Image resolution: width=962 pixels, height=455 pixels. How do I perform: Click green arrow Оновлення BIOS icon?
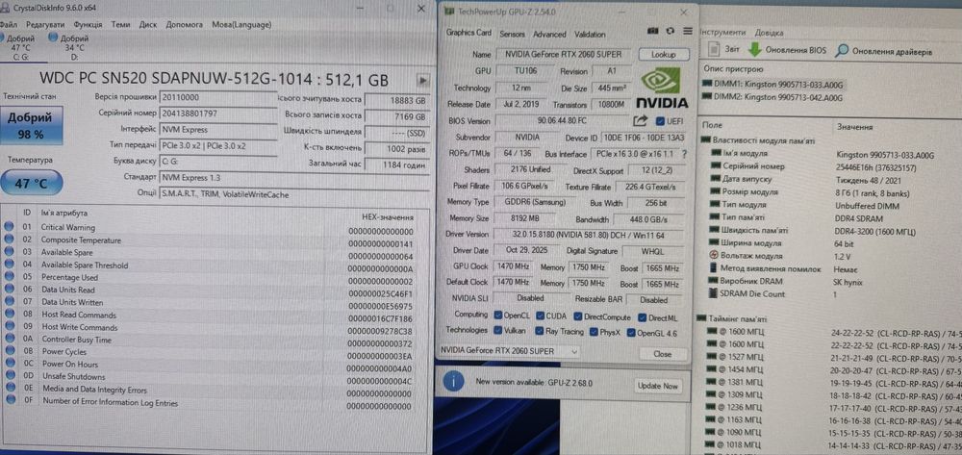(x=755, y=50)
